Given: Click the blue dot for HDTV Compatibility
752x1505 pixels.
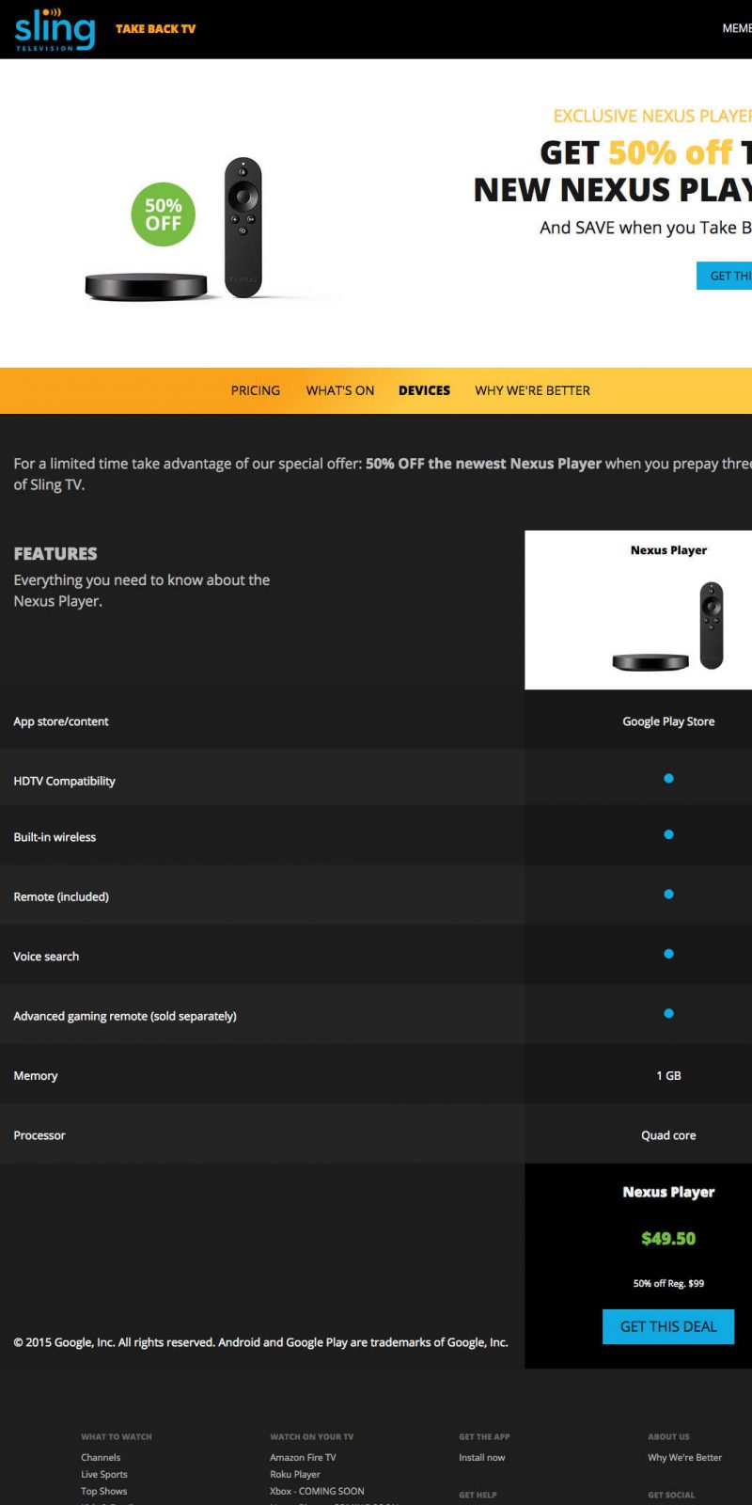Looking at the screenshot, I should point(668,779).
